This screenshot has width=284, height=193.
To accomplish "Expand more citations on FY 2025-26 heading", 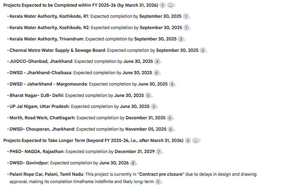I will (170, 5).
